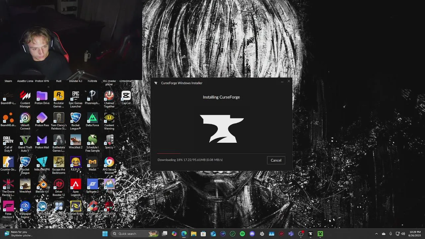The height and width of the screenshot is (239, 425).
Task: Select Escape the Backrooms icon
Action: pyautogui.click(x=59, y=166)
